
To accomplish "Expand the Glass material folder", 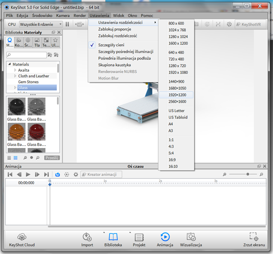I will coord(15,87).
